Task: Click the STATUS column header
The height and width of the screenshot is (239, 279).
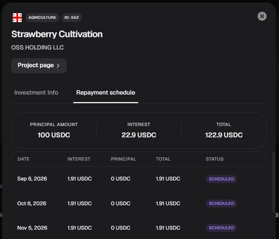Action: pyautogui.click(x=215, y=159)
